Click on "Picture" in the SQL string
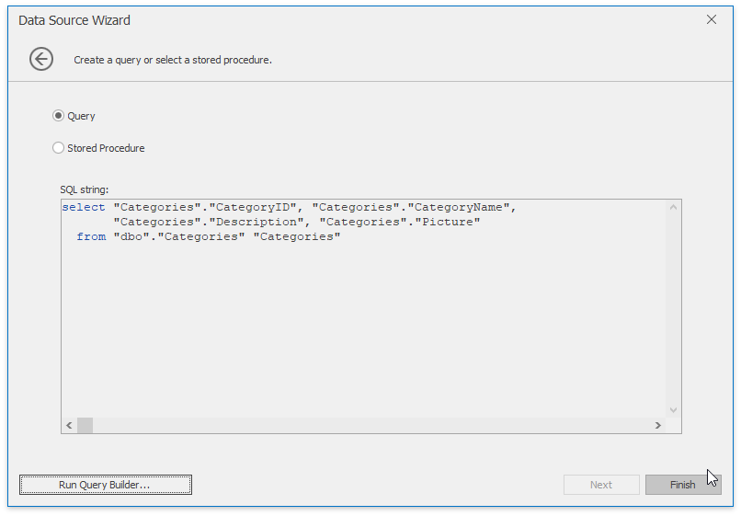The image size is (741, 516). 448,222
